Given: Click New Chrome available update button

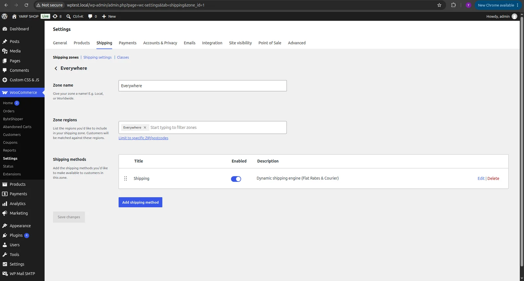Looking at the screenshot, I should (x=498, y=5).
